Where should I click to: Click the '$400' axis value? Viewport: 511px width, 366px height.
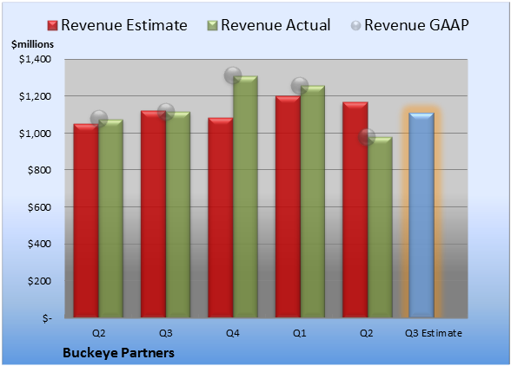click(39, 244)
